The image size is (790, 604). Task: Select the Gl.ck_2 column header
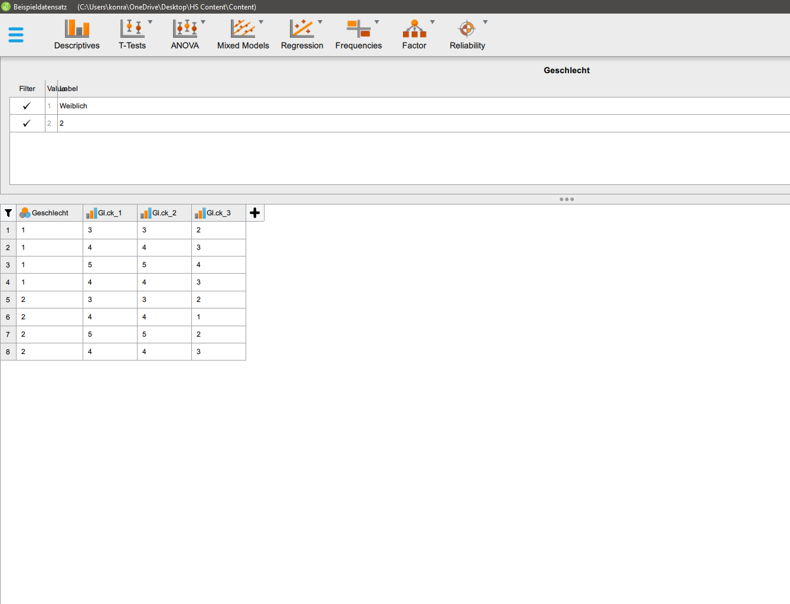click(x=164, y=213)
